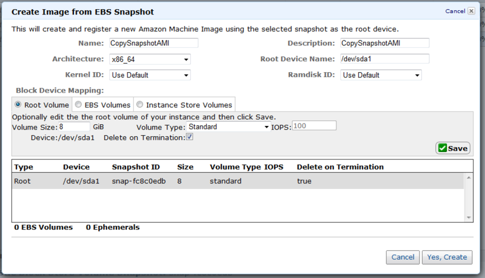The image size is (485, 278).
Task: Click the Name input field
Action: coord(154,43)
